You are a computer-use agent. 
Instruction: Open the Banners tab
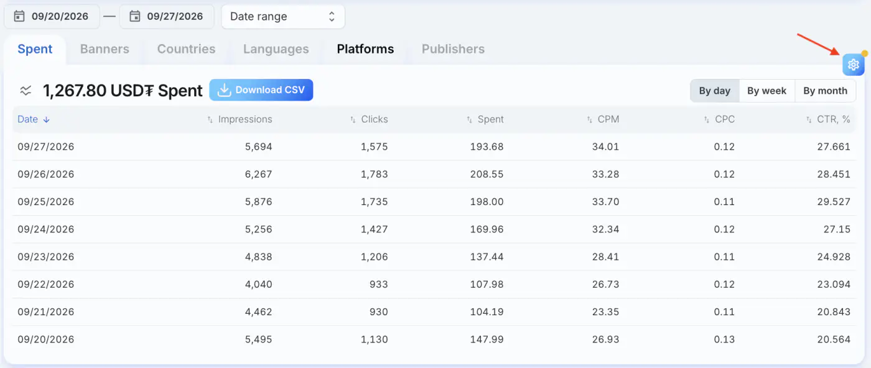coord(105,49)
